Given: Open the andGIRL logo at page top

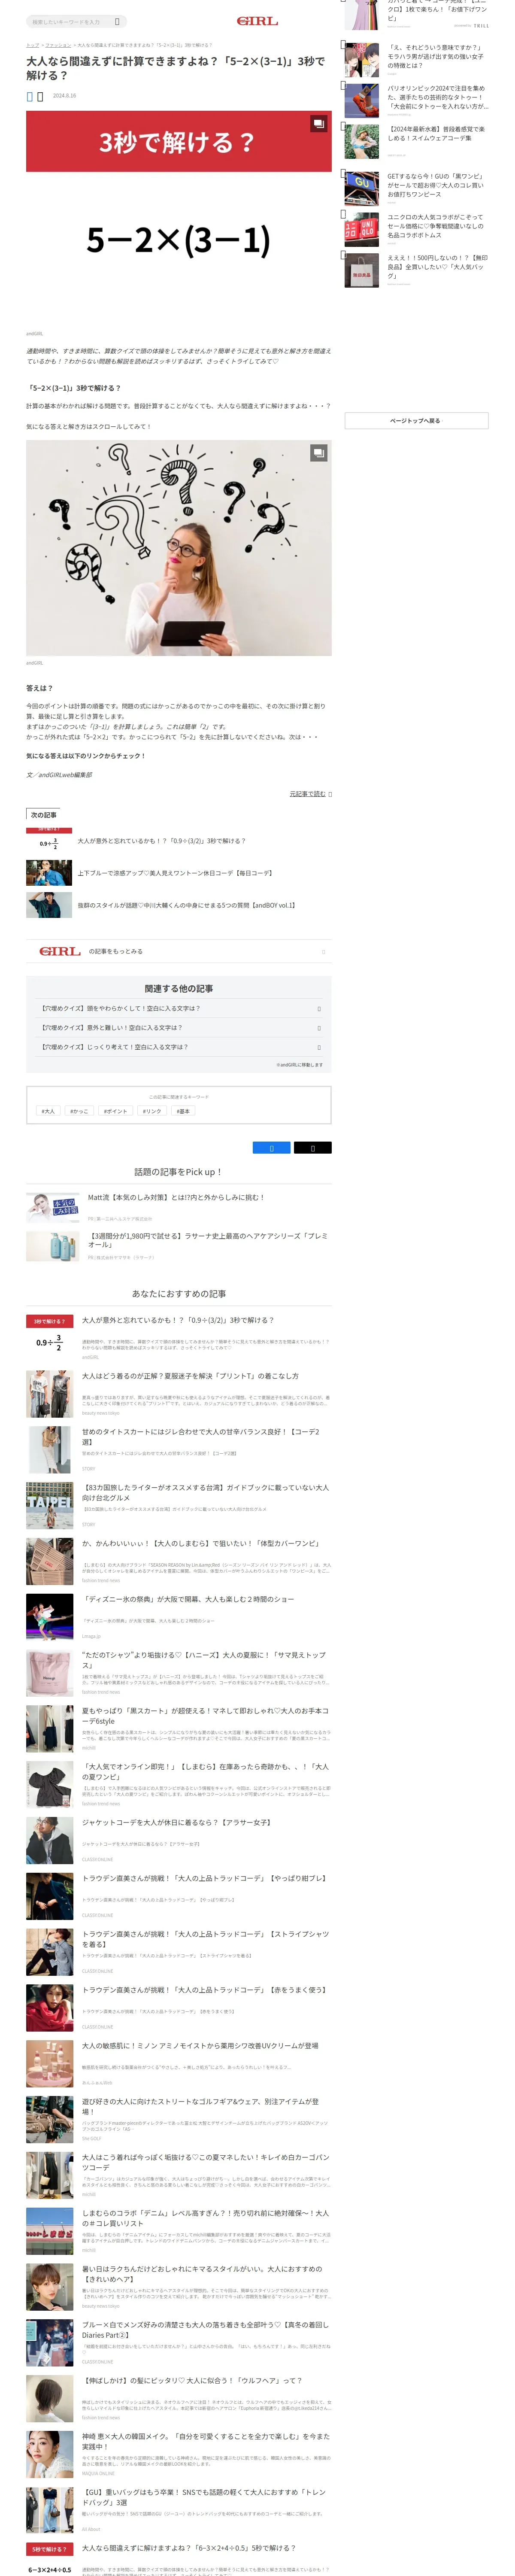Looking at the screenshot, I should [257, 21].
